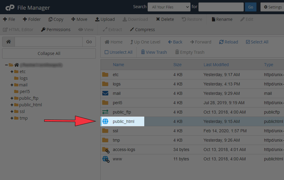Expand the etc folder in tree
The image size is (284, 180).
point(12,72)
